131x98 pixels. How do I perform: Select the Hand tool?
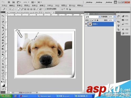(3, 76)
